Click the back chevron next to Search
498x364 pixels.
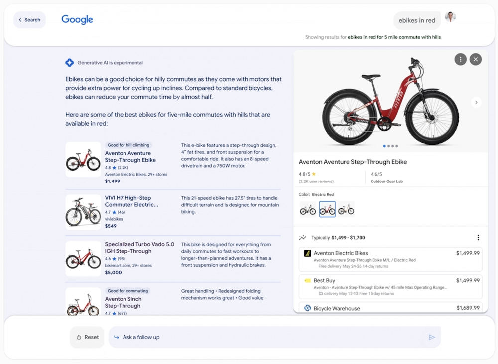tap(20, 20)
